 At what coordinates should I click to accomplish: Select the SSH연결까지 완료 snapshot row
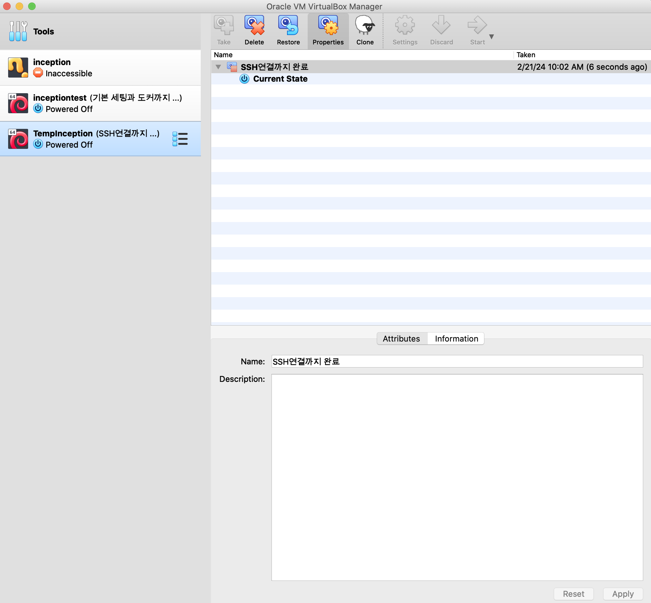[x=431, y=67]
